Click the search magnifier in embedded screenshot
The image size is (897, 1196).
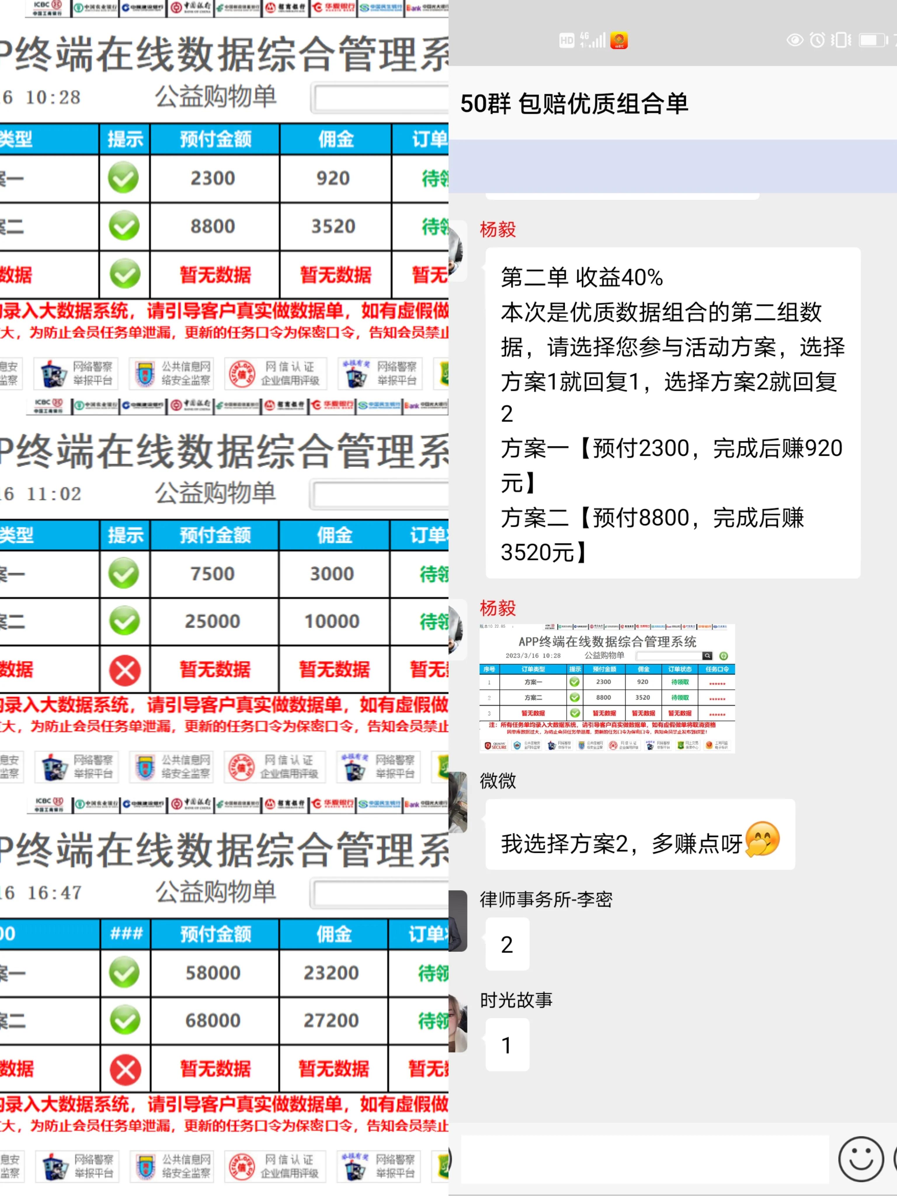pos(707,656)
